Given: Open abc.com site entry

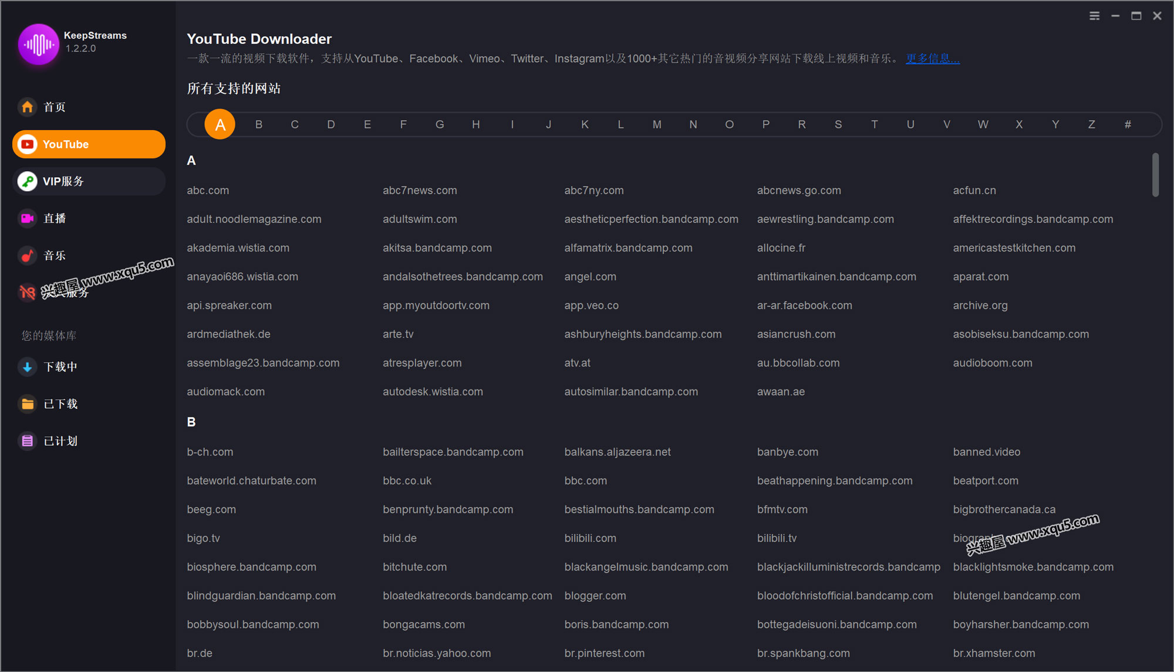Looking at the screenshot, I should [x=208, y=191].
